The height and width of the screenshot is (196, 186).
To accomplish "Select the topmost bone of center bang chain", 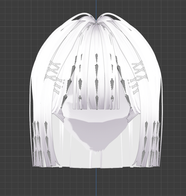I will click(96, 58).
